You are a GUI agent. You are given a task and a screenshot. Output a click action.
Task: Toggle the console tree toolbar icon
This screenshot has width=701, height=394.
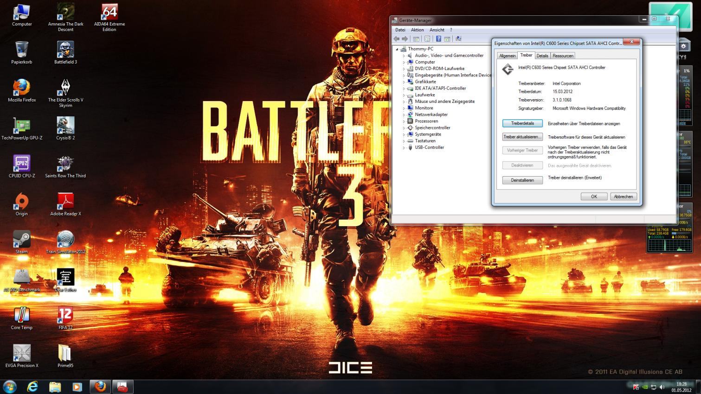[x=416, y=39]
